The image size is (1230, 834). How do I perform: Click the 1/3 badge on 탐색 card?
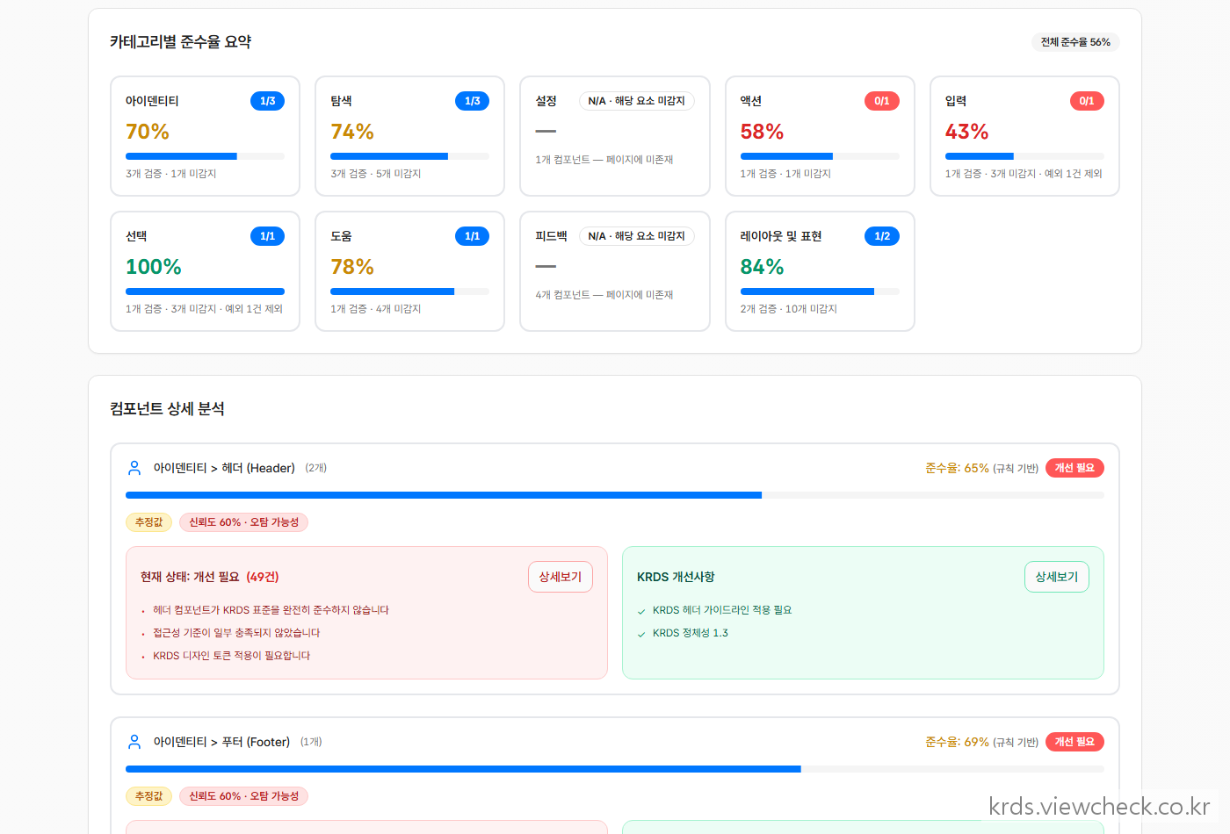click(x=473, y=101)
